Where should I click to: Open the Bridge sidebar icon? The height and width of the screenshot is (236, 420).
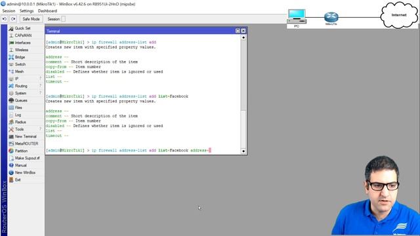(x=11, y=57)
